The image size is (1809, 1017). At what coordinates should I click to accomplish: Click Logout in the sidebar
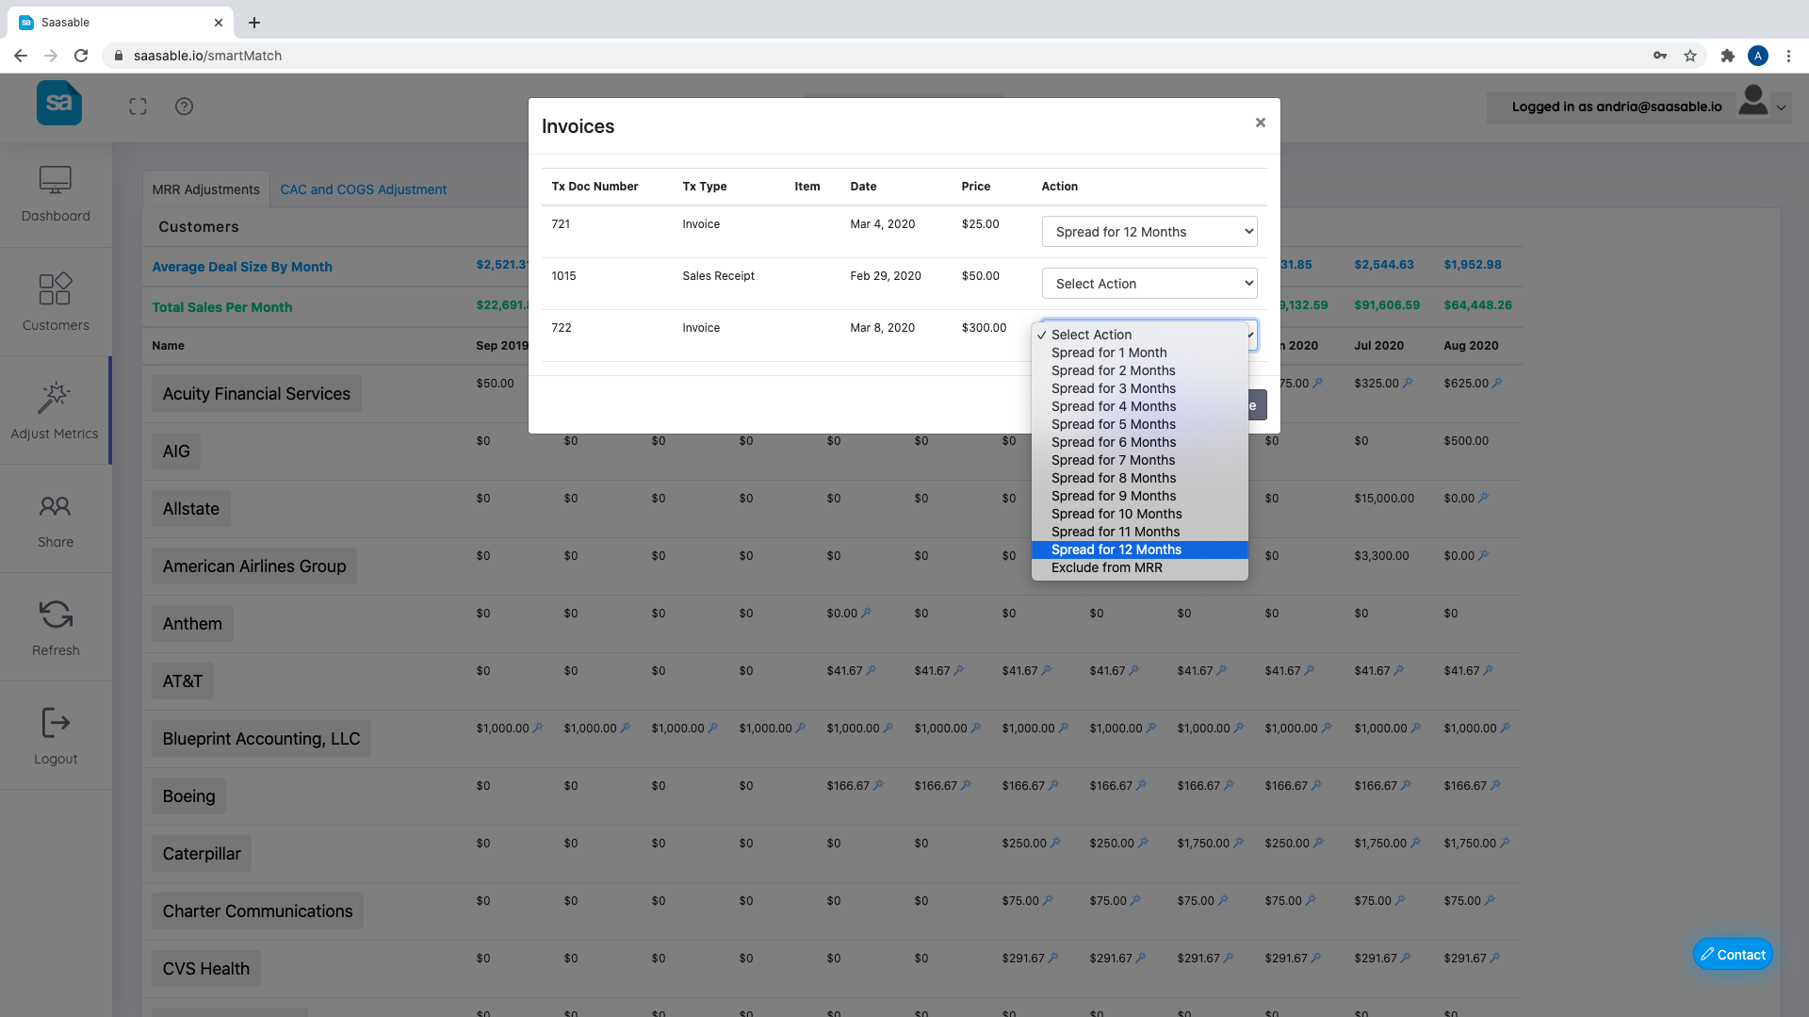(x=56, y=737)
